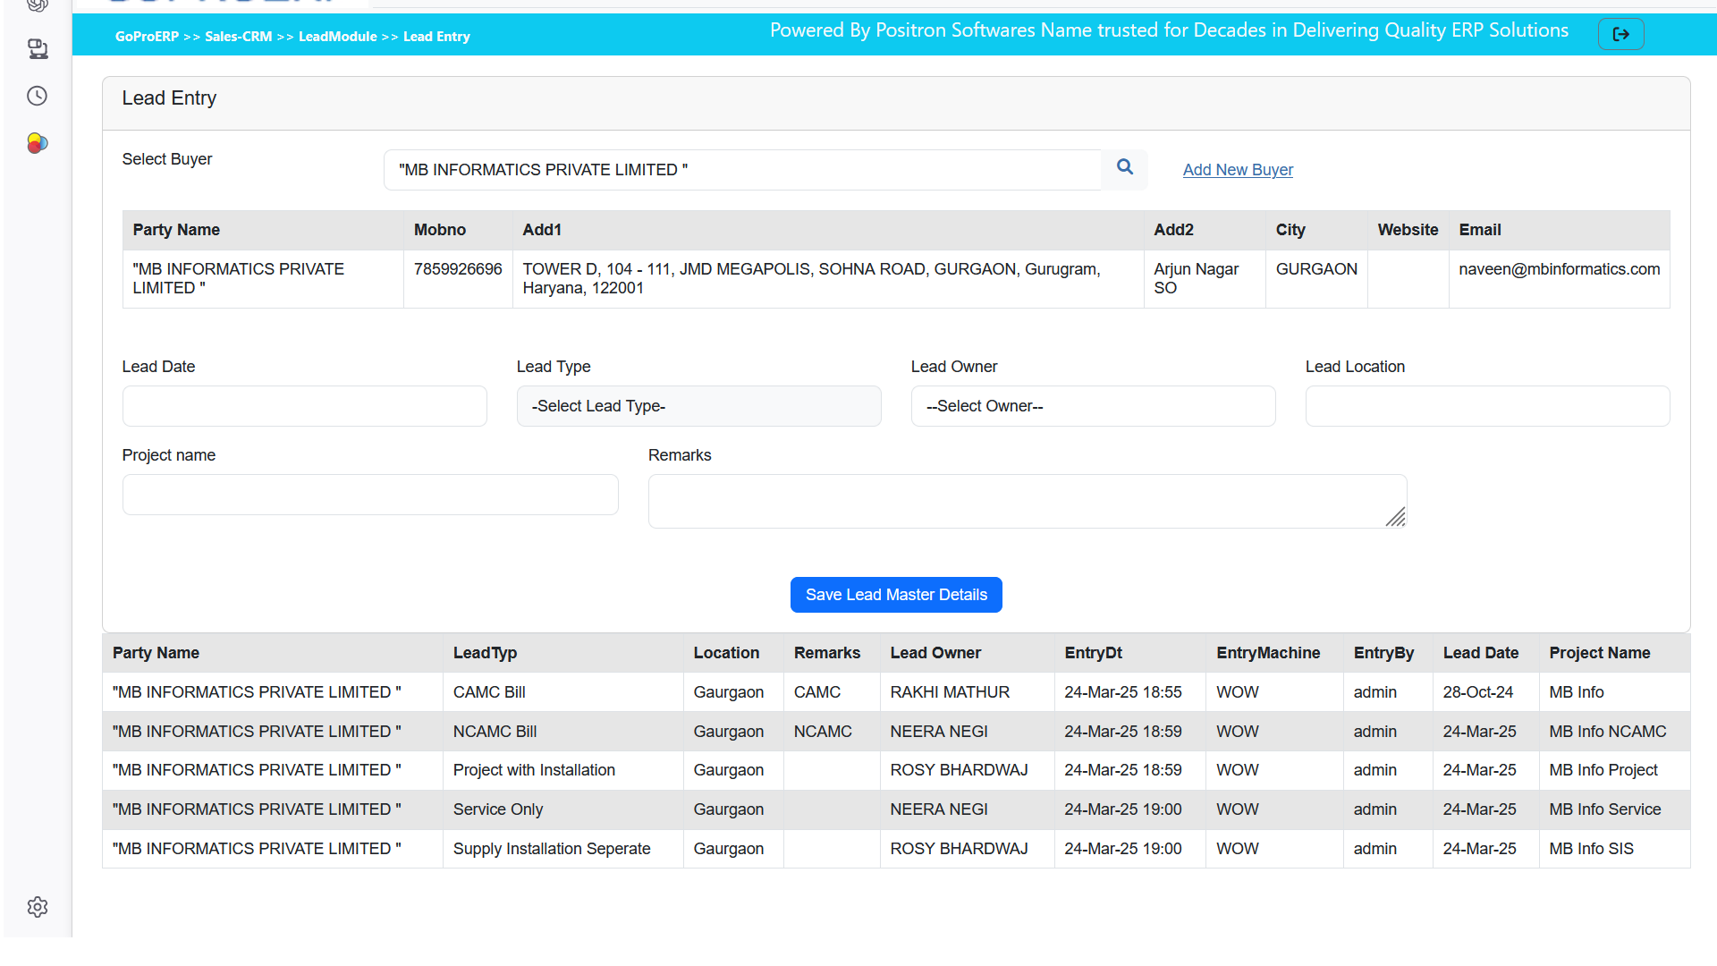Open settings gear in sidebar
1717x966 pixels.
click(37, 907)
